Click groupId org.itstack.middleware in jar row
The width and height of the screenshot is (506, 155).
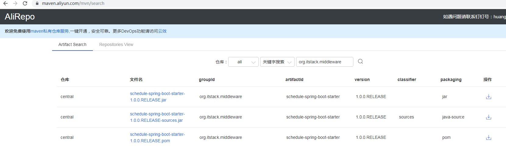pos(221,97)
